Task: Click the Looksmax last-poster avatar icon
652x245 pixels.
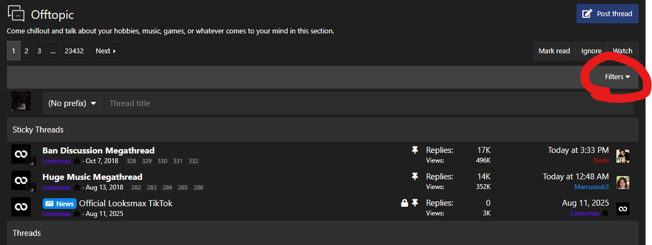Action: (x=623, y=208)
